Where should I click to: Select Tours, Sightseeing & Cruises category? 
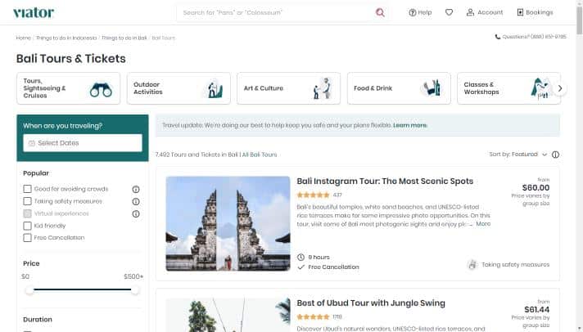[x=69, y=88]
